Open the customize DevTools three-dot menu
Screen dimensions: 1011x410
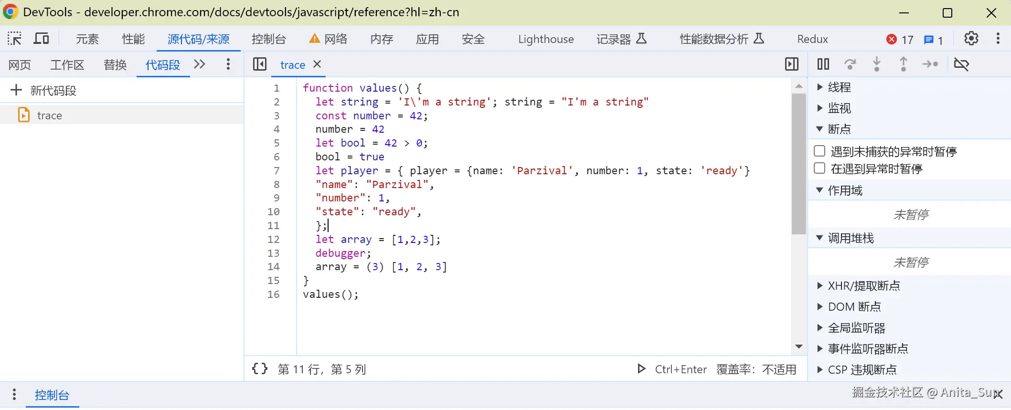click(x=998, y=39)
